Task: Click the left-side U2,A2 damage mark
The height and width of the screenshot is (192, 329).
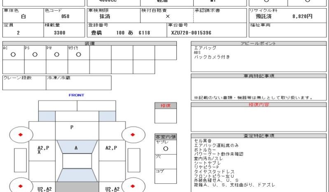Action: click(45, 189)
